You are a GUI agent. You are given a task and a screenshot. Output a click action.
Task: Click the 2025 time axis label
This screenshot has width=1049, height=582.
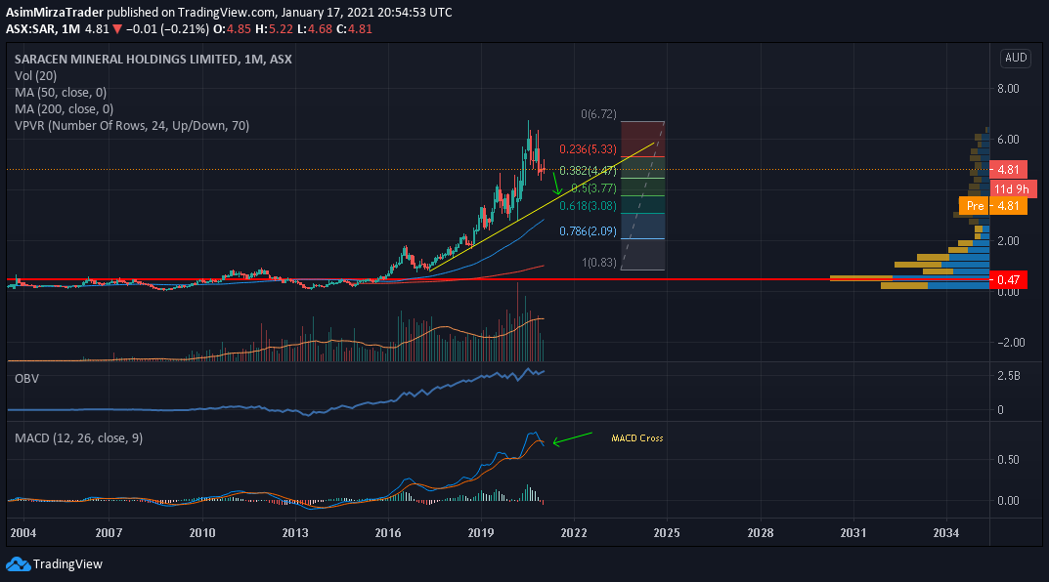point(667,533)
